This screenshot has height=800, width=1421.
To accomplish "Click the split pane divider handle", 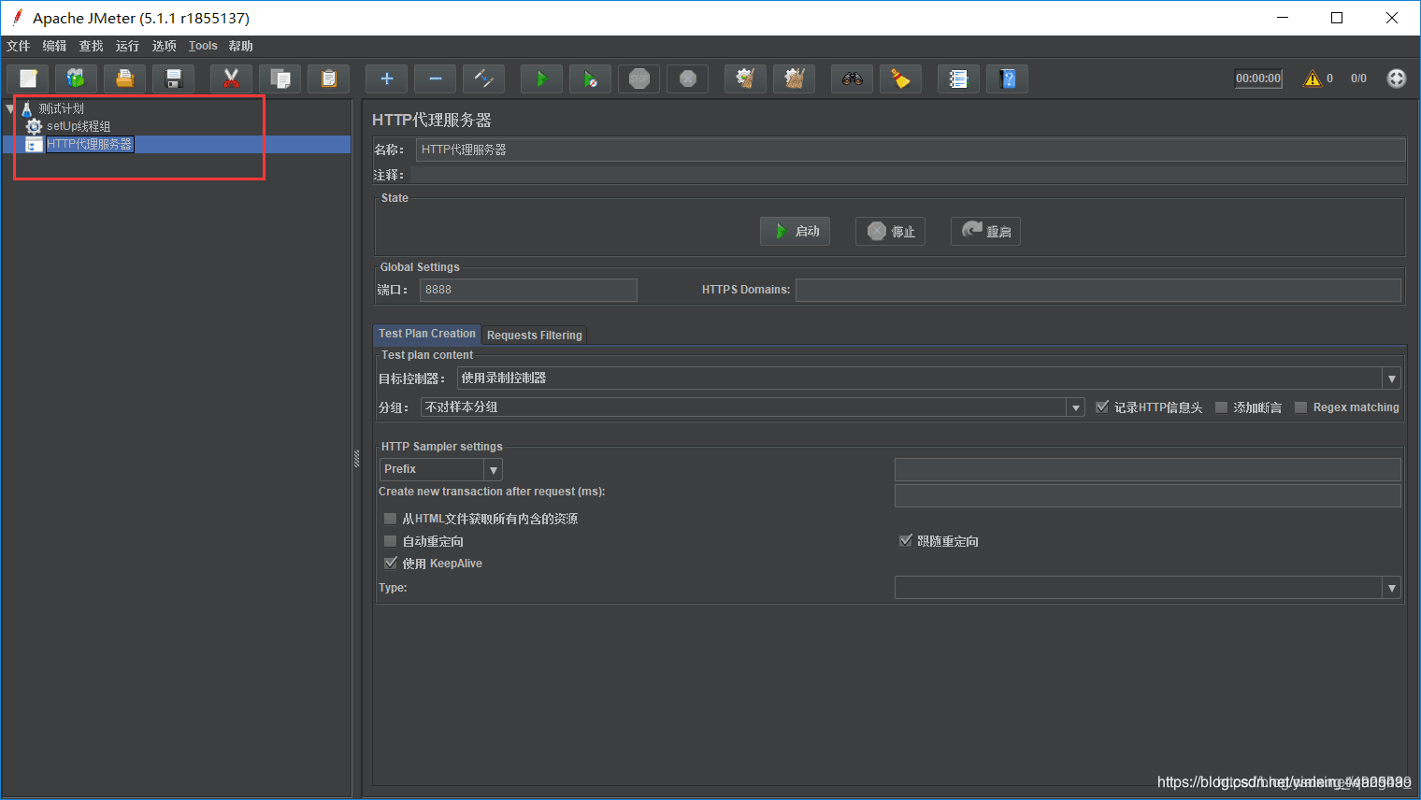I will 356,458.
